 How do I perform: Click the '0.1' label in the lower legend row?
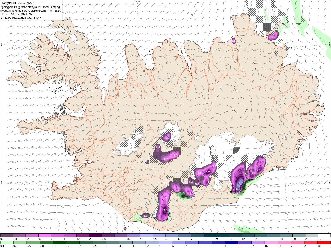tap(2, 246)
